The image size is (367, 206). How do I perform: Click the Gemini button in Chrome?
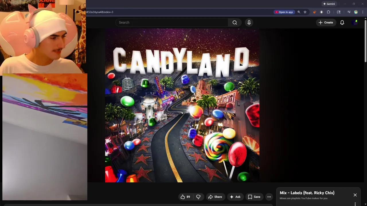[x=329, y=4]
